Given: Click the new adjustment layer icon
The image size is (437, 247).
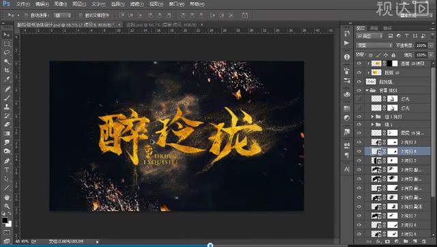Looking at the screenshot, I should click(x=397, y=242).
